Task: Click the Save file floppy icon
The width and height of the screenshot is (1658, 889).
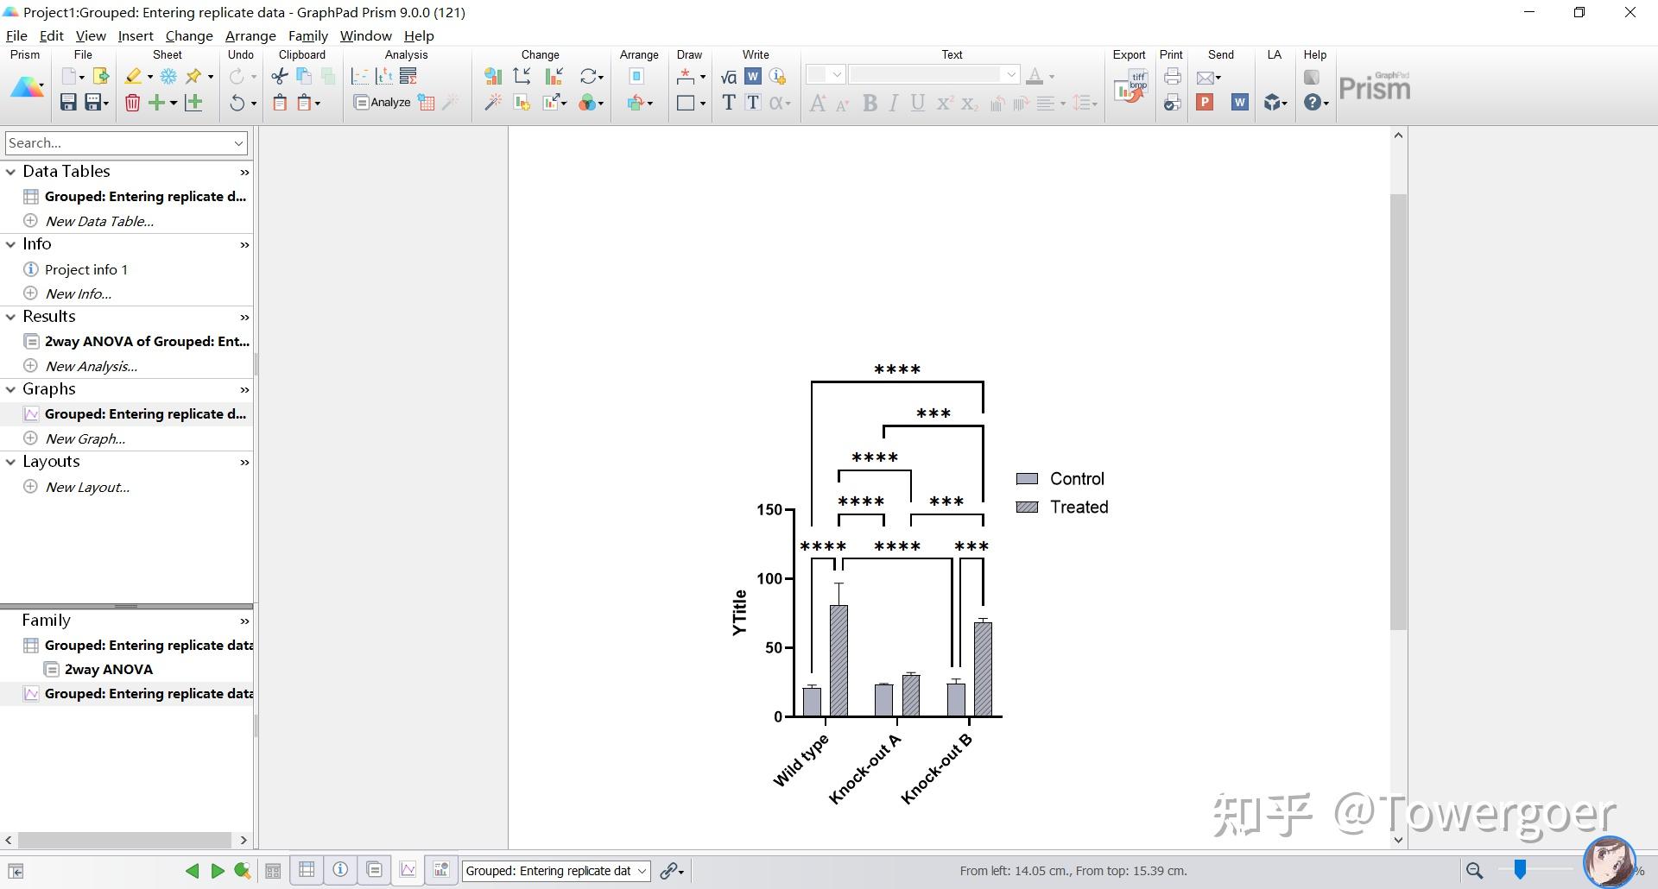Action: pos(68,103)
